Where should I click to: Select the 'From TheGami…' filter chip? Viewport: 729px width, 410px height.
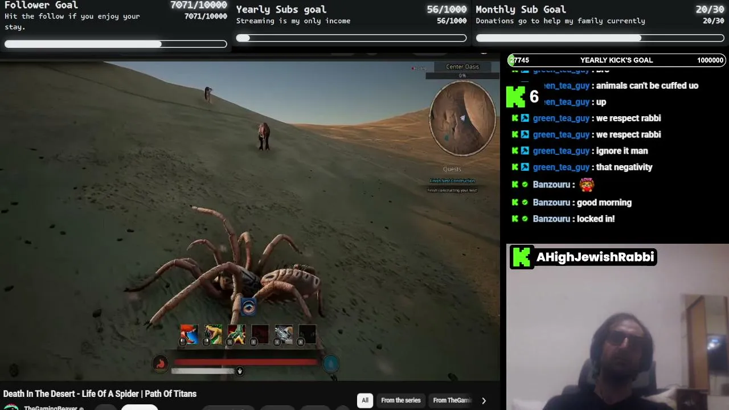tap(452, 400)
